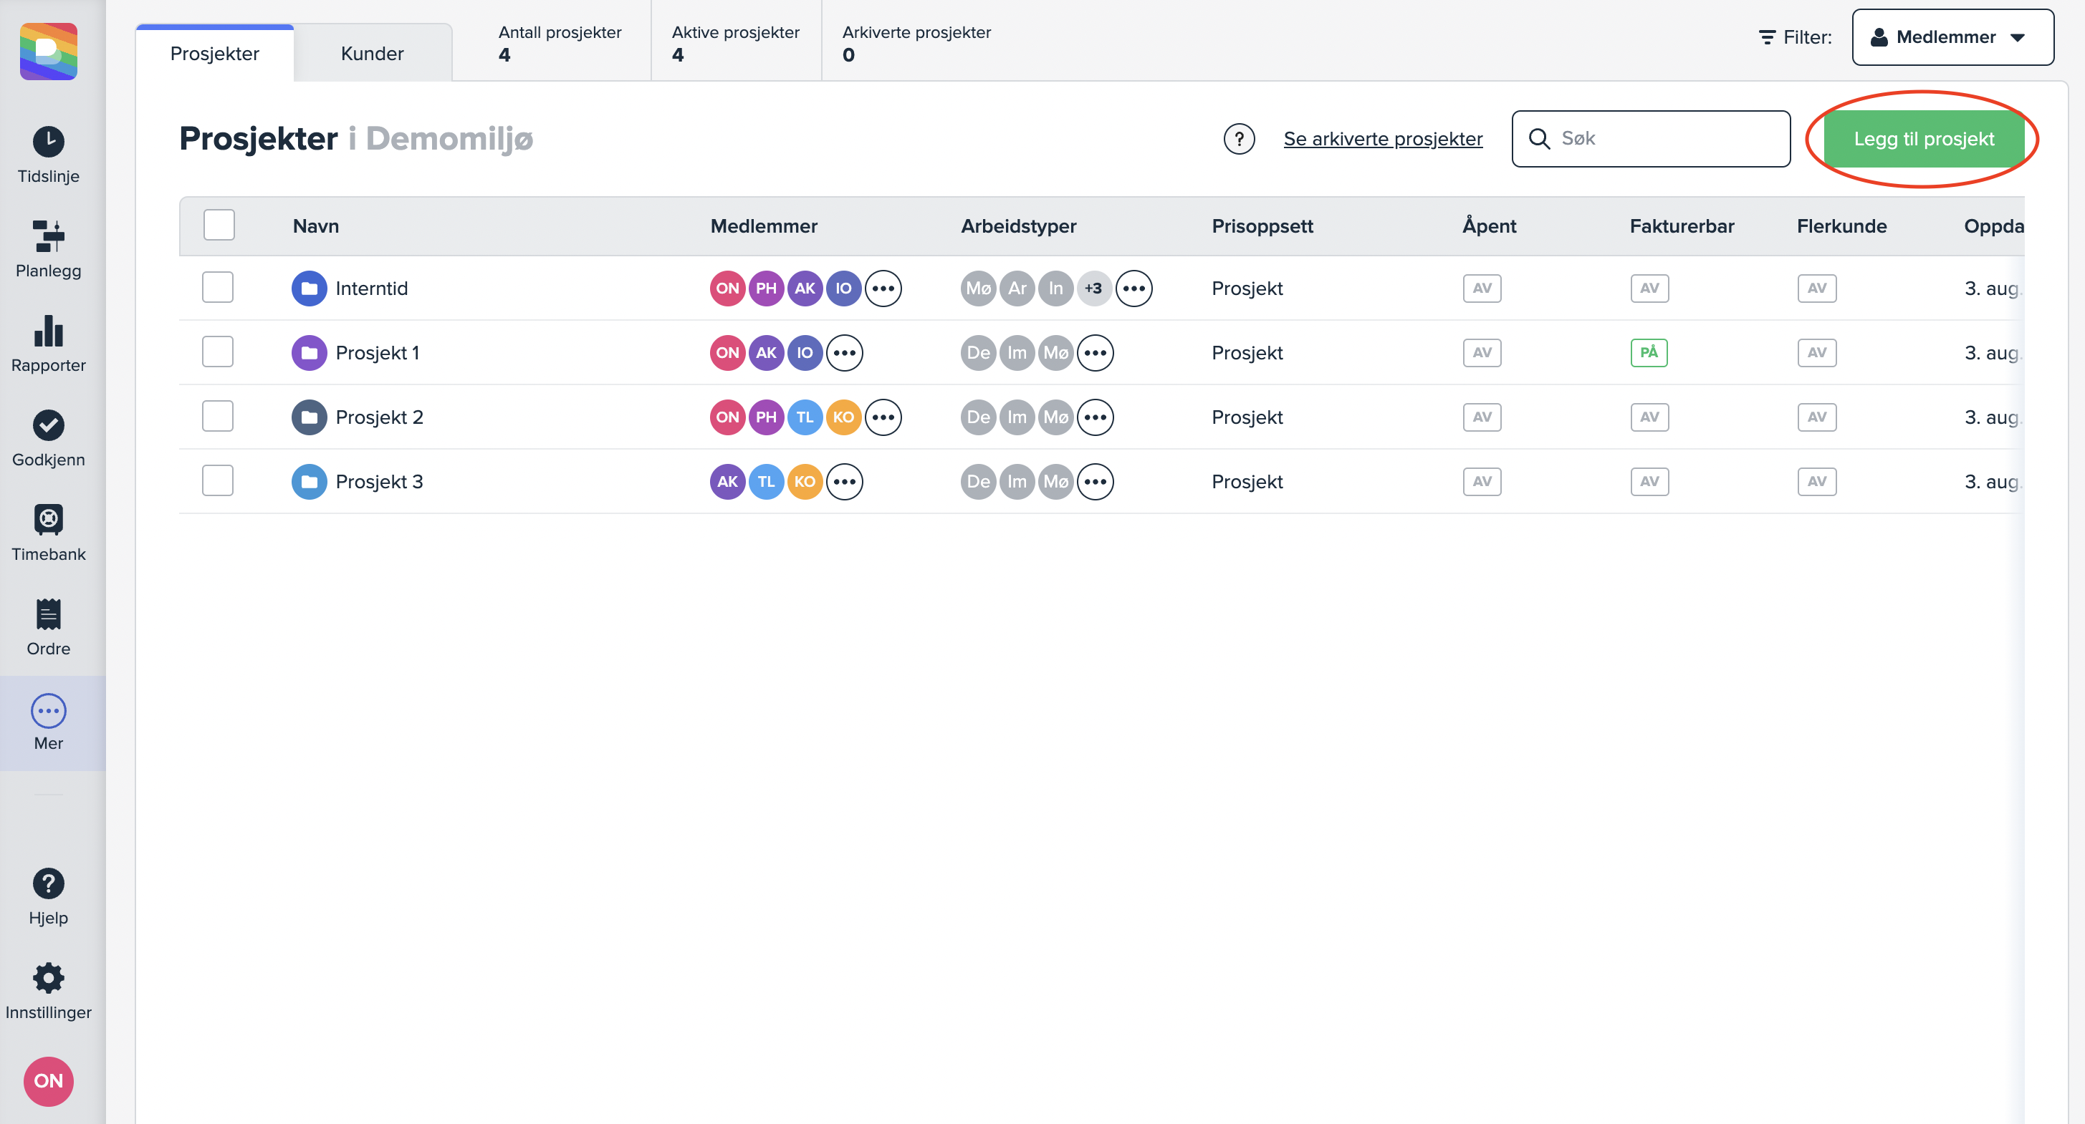Switch to the Kunder tab
The width and height of the screenshot is (2085, 1124).
tap(372, 54)
